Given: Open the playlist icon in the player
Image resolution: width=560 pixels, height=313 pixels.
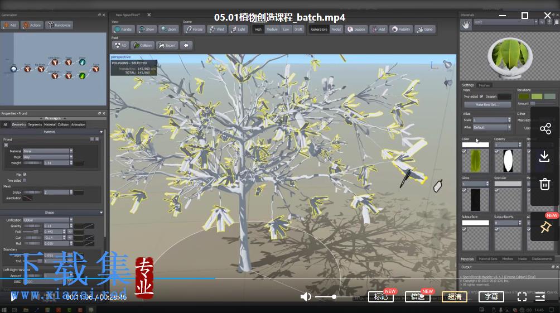Looking at the screenshot, I should 540,297.
